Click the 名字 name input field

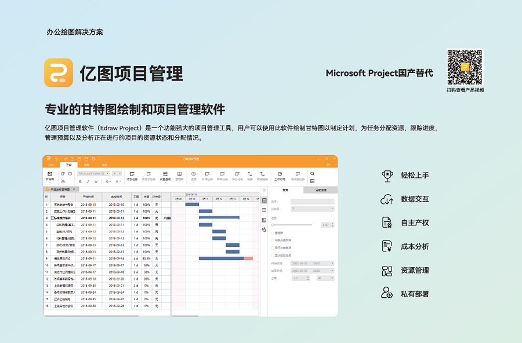tap(312, 201)
